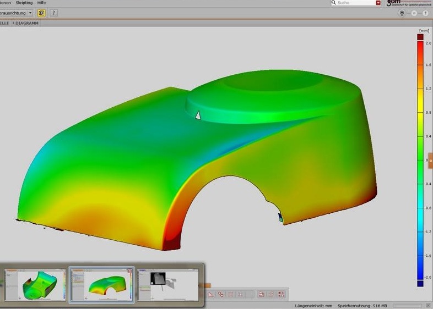Select the last workflow step circle icon
The width and height of the screenshot is (433, 309).
pos(425,13)
